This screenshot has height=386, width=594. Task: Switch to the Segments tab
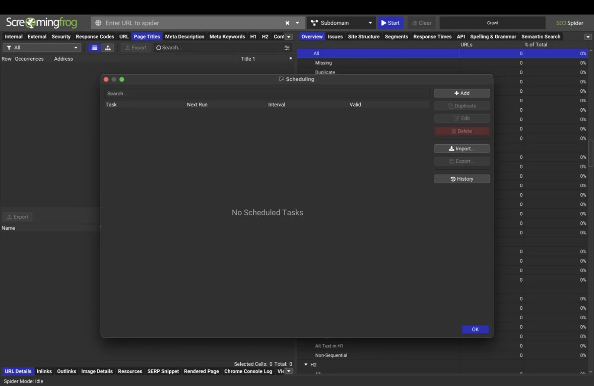(396, 36)
